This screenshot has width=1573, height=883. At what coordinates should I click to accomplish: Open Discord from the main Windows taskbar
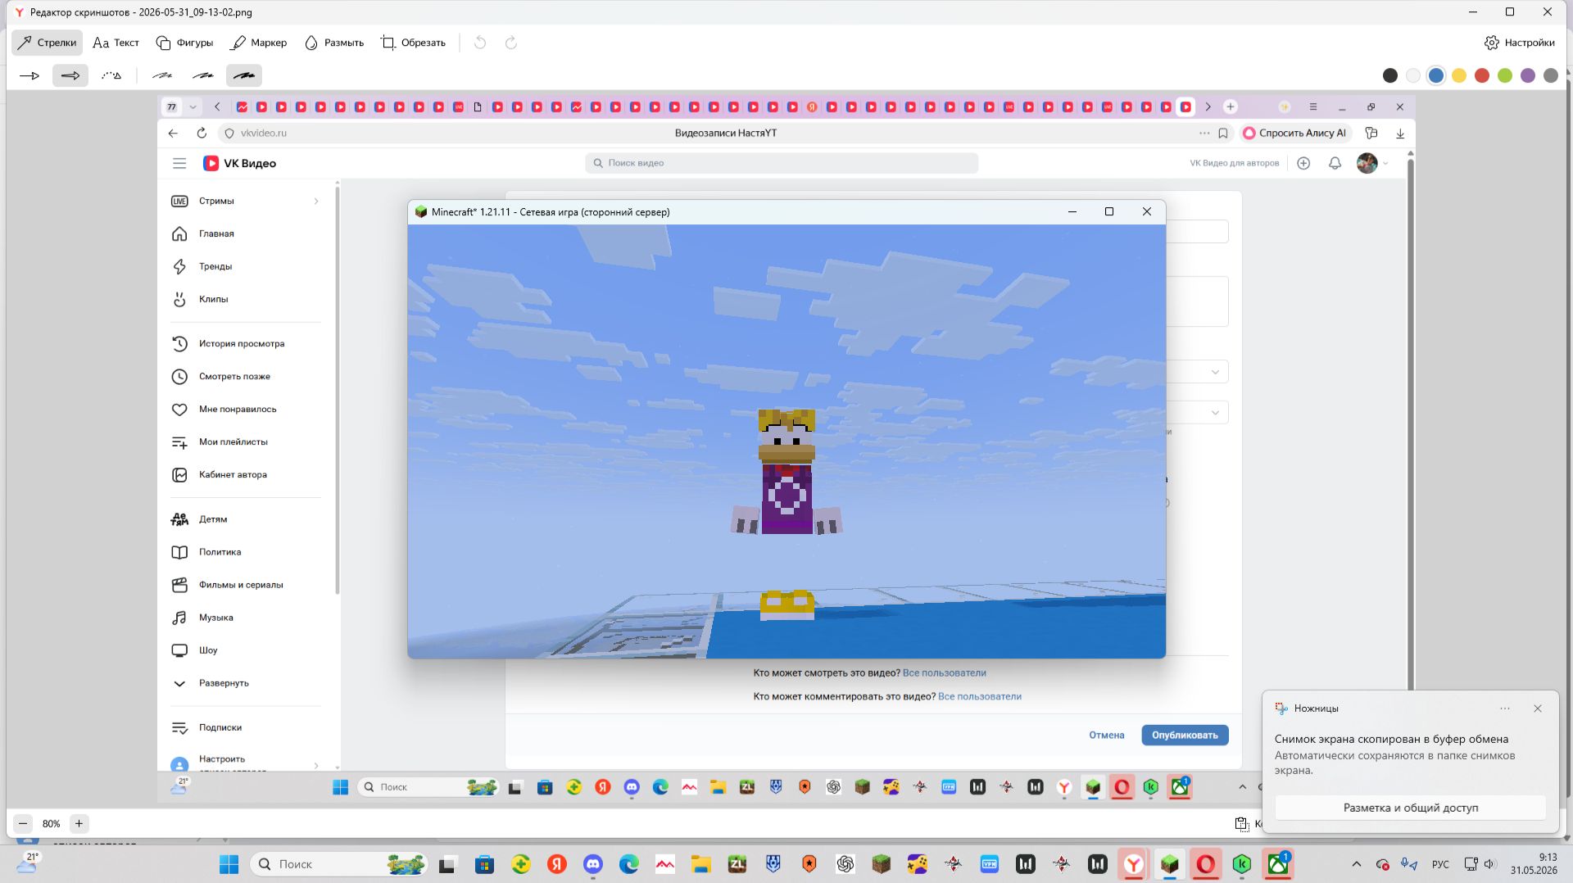coord(593,864)
